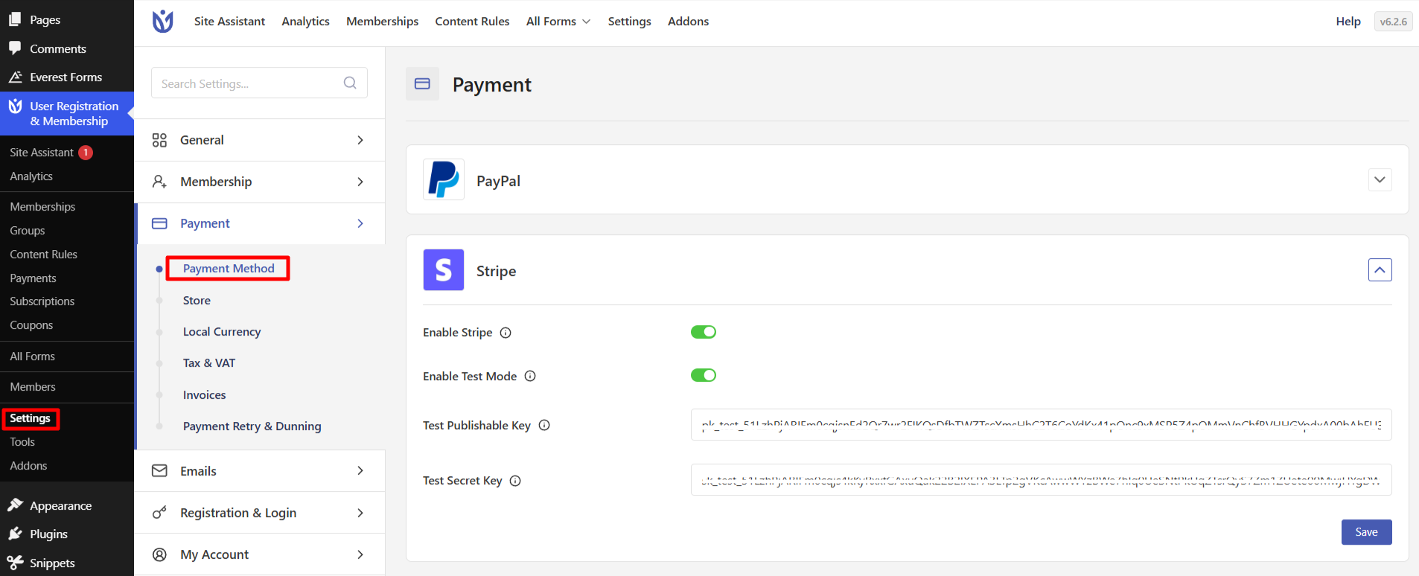Click the PayPal logo icon
The height and width of the screenshot is (576, 1419).
tap(444, 179)
